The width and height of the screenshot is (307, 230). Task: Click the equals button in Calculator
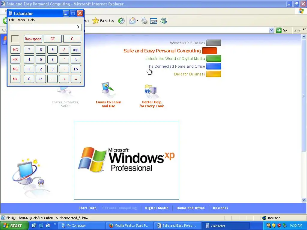76,79
